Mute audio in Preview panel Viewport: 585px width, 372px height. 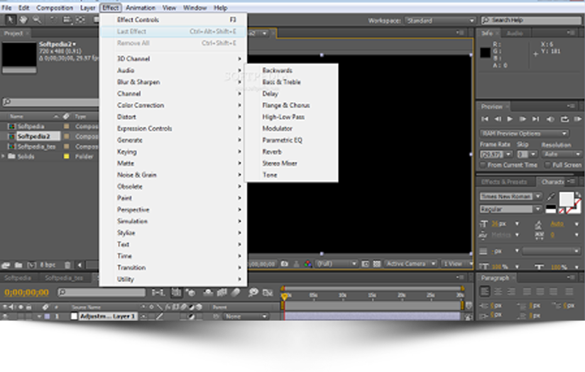point(550,119)
